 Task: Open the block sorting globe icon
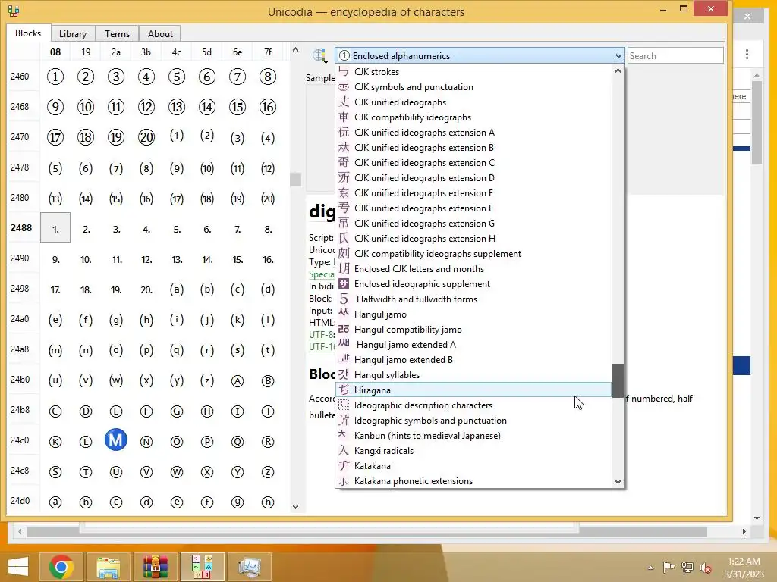(x=319, y=56)
